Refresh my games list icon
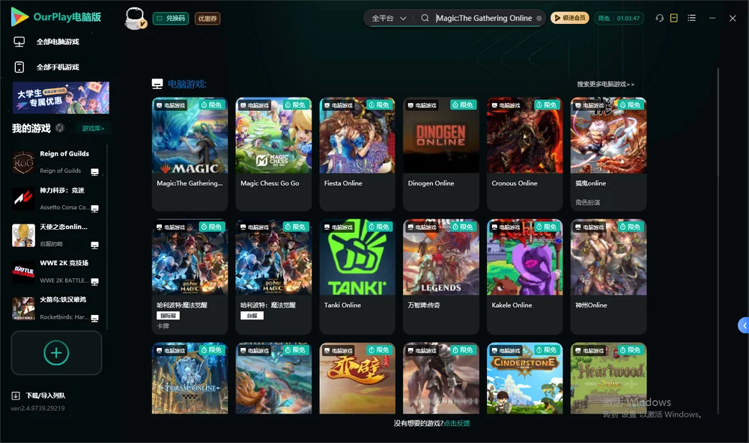 tap(60, 128)
